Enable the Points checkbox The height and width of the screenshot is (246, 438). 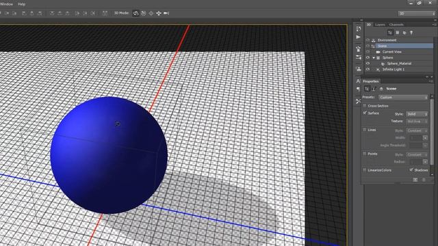365,154
